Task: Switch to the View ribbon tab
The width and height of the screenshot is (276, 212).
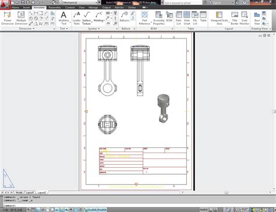Action: 82,8
